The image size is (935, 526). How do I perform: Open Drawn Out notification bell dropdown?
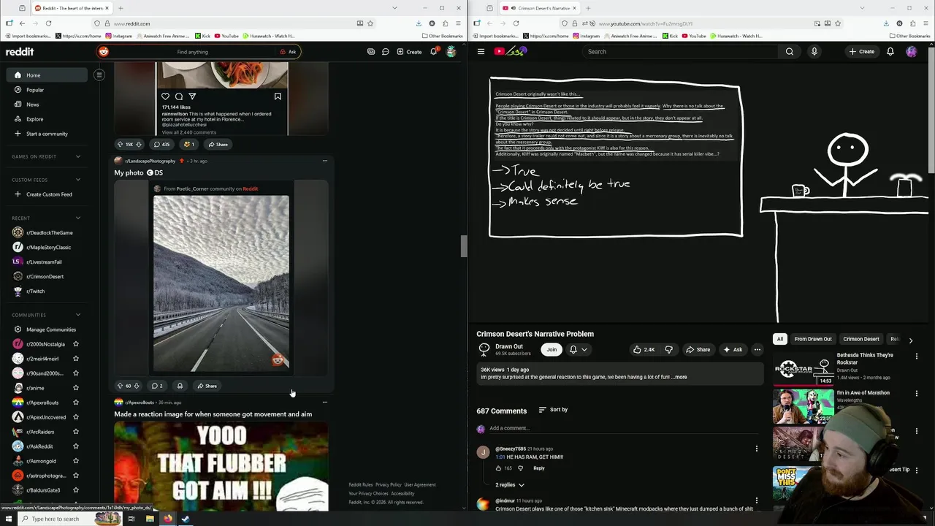coord(577,349)
